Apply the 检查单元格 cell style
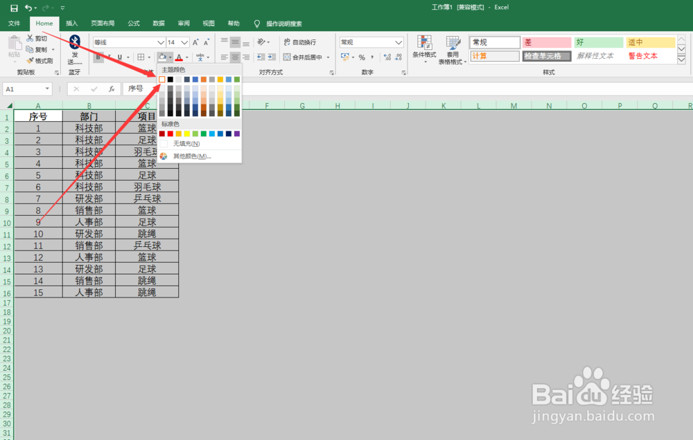This screenshot has height=440, width=693. tap(547, 56)
